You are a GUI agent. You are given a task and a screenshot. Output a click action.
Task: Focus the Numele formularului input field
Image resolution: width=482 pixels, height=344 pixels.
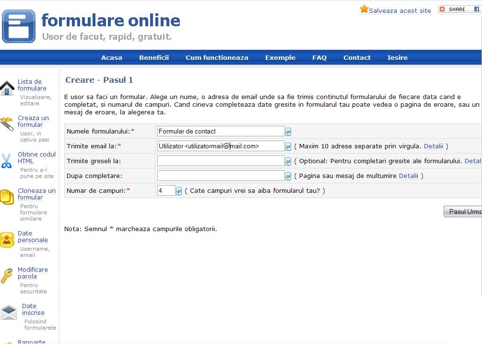(x=221, y=131)
